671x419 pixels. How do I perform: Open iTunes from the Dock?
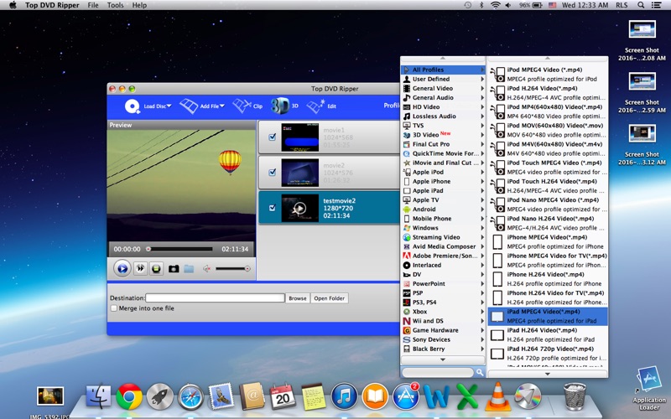[x=344, y=396]
